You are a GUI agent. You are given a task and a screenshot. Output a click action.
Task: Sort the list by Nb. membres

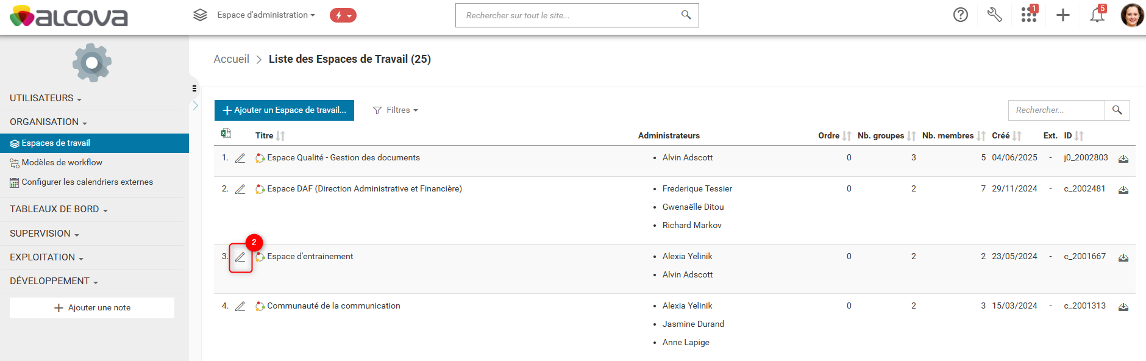coord(981,136)
